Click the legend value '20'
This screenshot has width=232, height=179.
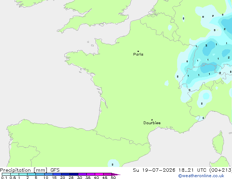tap(63, 178)
